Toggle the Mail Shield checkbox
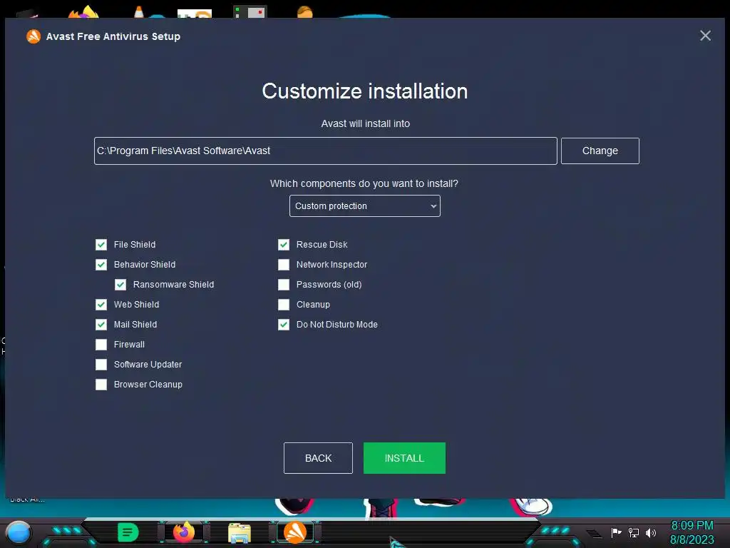This screenshot has width=730, height=548. 101,325
